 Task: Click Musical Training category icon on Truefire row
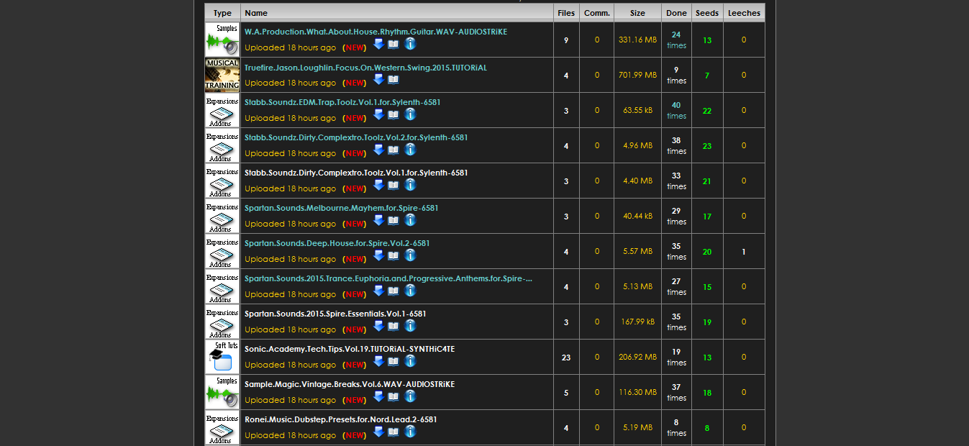[222, 75]
